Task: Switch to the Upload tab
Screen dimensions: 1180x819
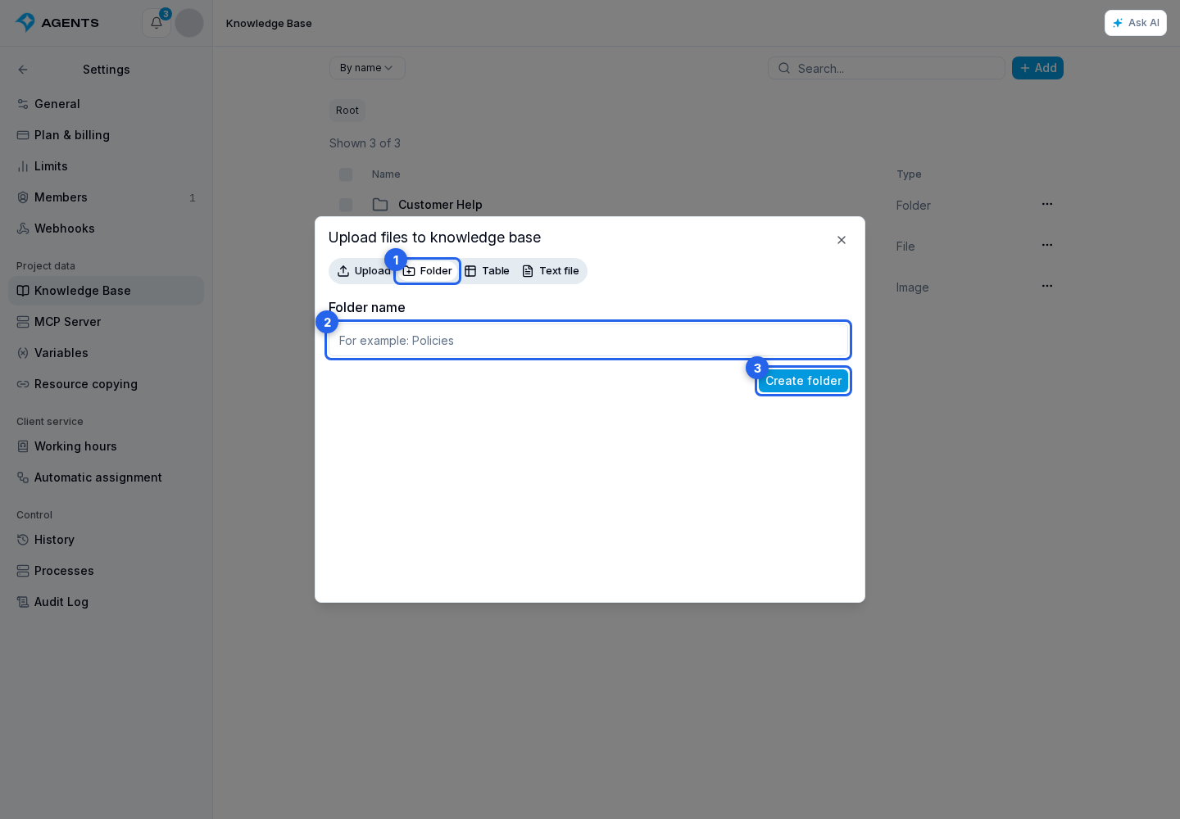Action: tap(363, 271)
